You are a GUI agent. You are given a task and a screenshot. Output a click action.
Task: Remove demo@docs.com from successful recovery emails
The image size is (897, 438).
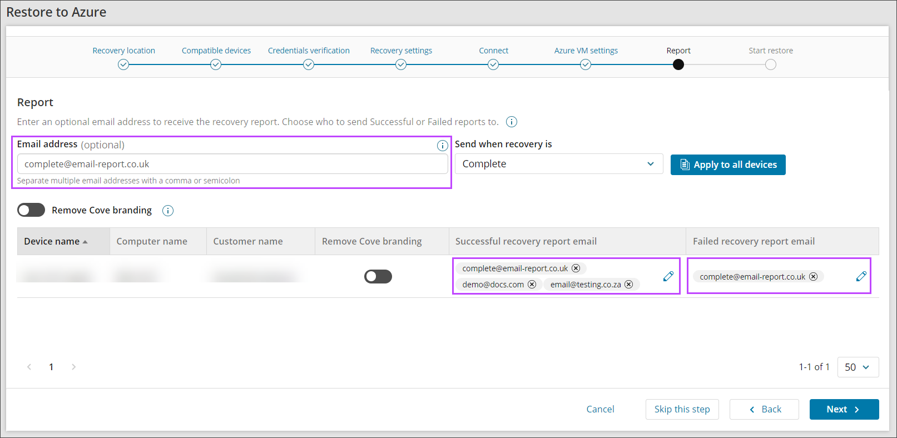532,285
